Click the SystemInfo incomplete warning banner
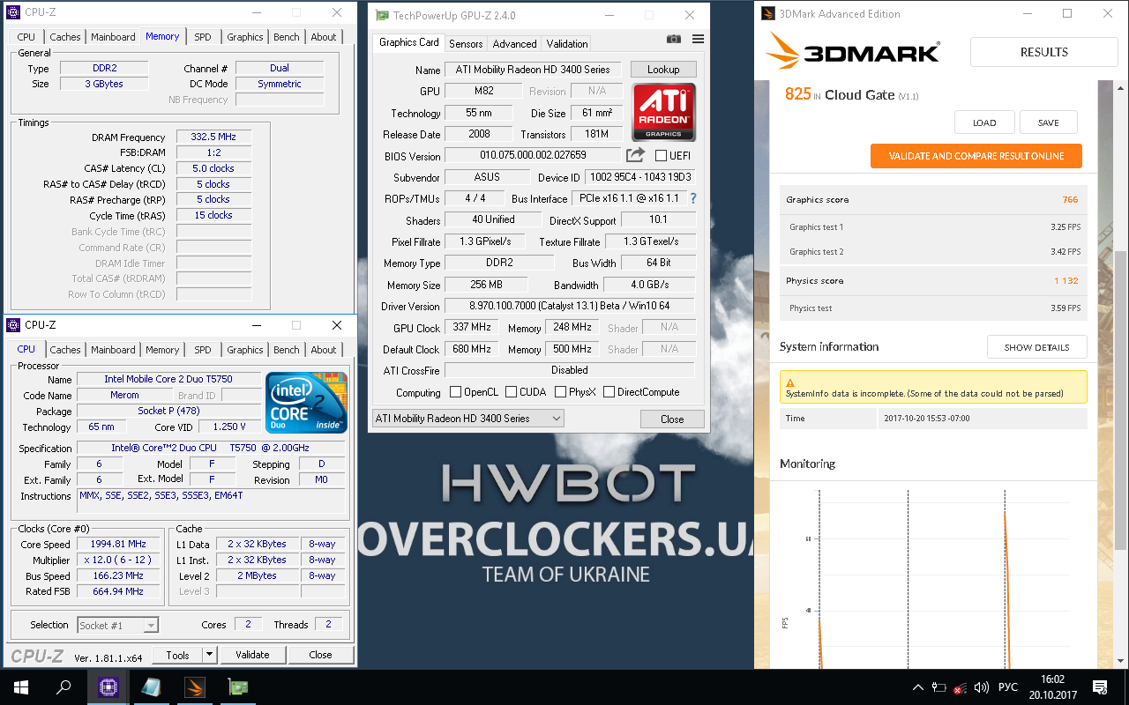 933,387
